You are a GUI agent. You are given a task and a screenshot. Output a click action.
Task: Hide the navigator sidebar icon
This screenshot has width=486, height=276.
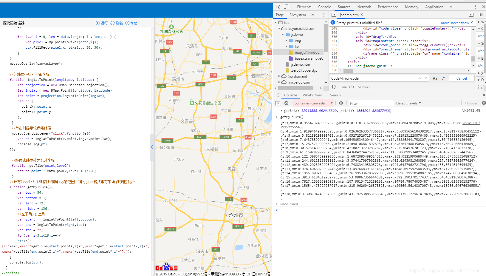pyautogui.click(x=334, y=15)
